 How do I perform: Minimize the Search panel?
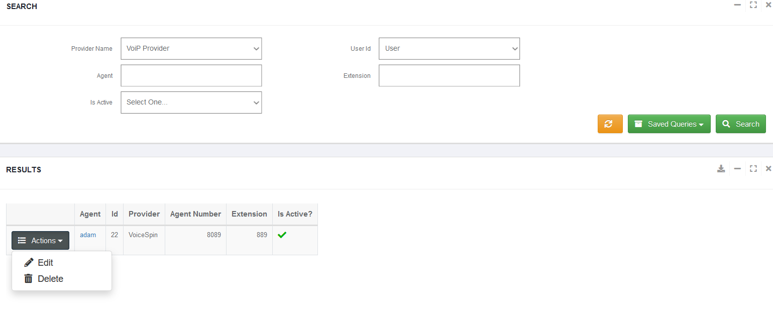737,5
